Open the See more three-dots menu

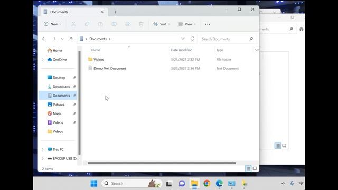click(208, 24)
